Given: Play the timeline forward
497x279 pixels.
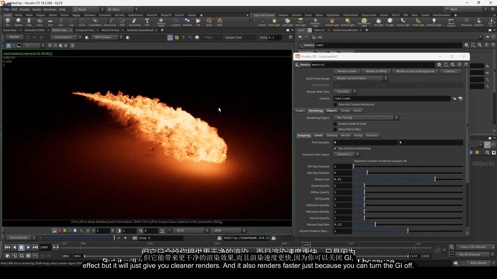Looking at the screenshot, I should pos(28,247).
